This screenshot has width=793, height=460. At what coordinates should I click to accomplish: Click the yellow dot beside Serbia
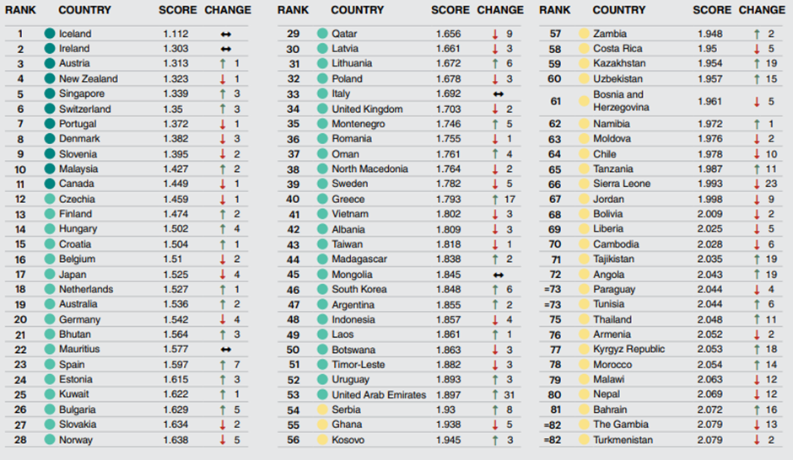(x=321, y=409)
